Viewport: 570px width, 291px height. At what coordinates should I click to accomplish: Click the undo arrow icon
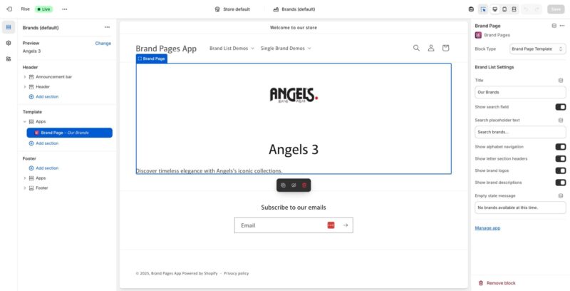pyautogui.click(x=527, y=9)
